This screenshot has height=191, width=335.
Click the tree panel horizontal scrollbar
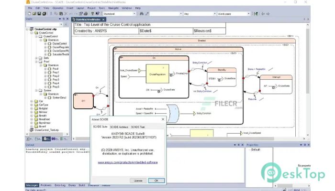(x=46, y=134)
